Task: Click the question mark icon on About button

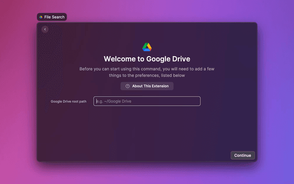Action: [x=127, y=86]
